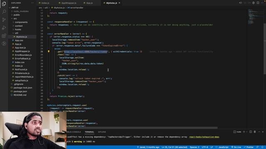This screenshot has width=266, height=149.
Task: Open the Extensions view
Action: [4, 36]
